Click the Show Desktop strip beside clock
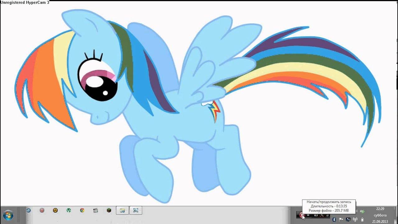The height and width of the screenshot is (224, 398). 396,215
